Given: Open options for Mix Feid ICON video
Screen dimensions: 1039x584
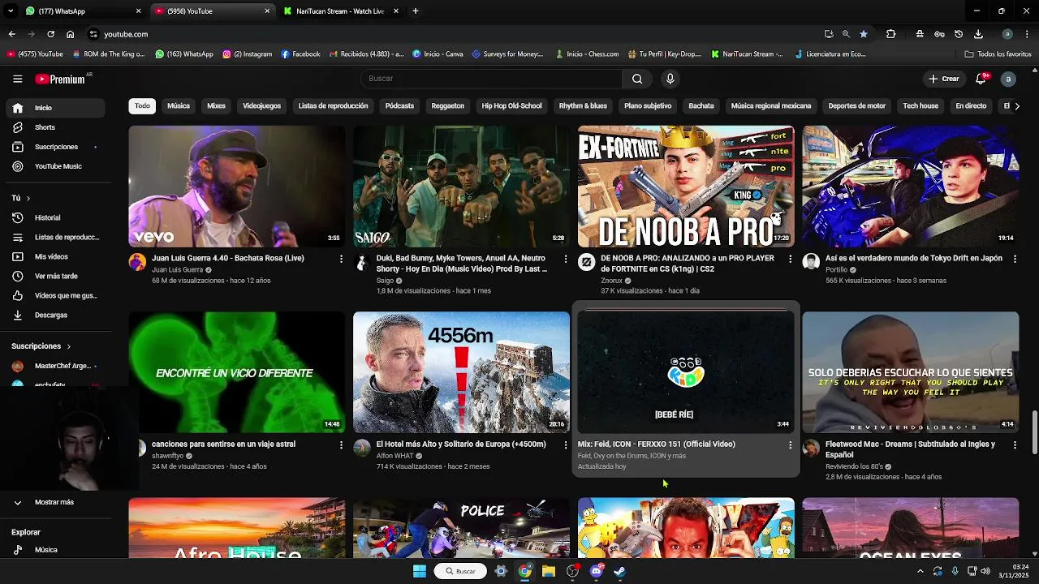Looking at the screenshot, I should point(790,444).
